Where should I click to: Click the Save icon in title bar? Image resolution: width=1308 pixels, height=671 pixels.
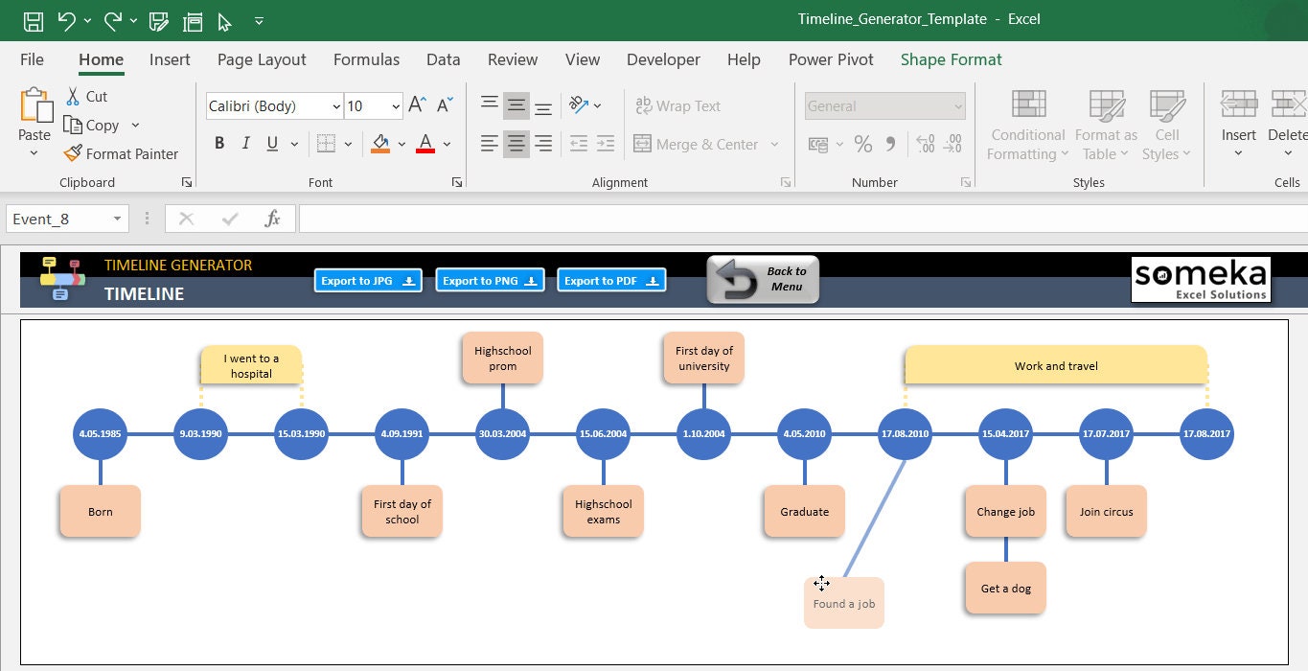tap(33, 20)
